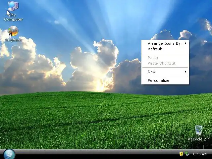Open the Arrange Icons By submenu
Screen dimensions: 212x159
165,43
